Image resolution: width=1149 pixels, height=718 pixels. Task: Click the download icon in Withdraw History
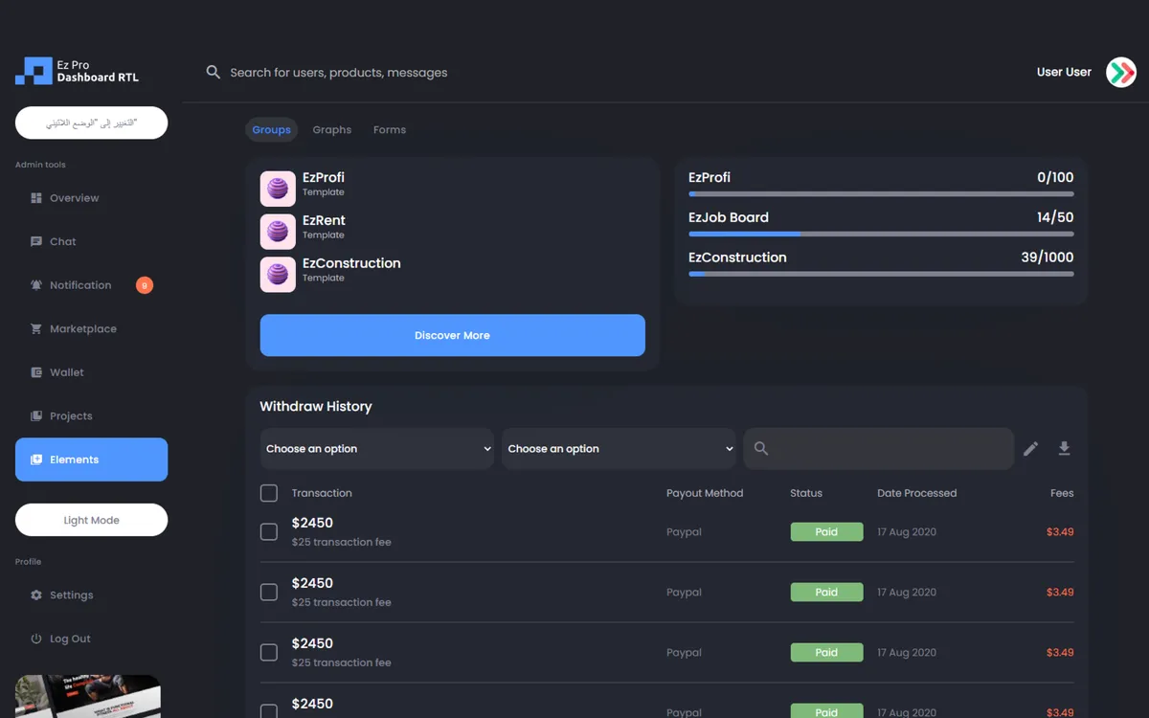(x=1064, y=448)
